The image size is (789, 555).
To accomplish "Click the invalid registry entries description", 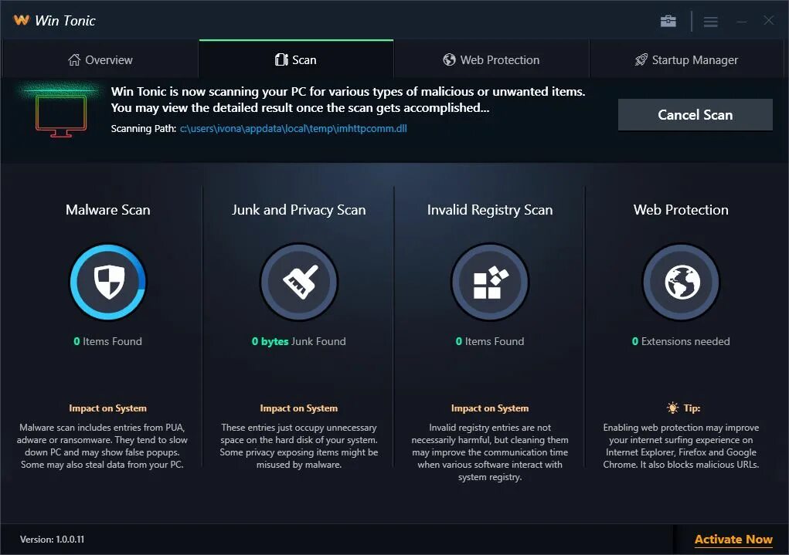I will click(x=490, y=452).
